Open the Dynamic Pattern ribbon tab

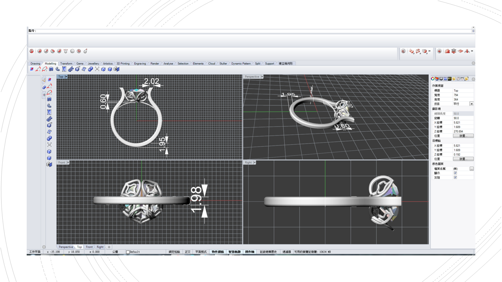241,63
